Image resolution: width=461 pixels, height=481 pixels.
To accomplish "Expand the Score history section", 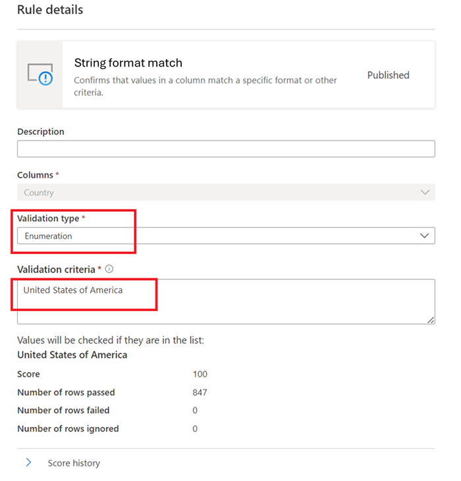I will (28, 463).
